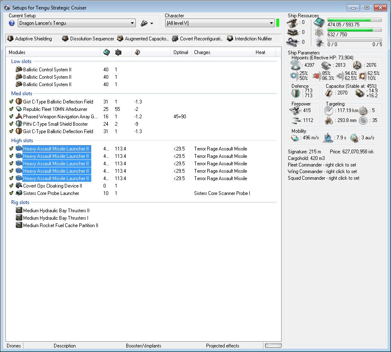Click Medium Rocket Fuel Cache Partition II icon
Viewport: 391px width, 352px height.
[x=19, y=225]
